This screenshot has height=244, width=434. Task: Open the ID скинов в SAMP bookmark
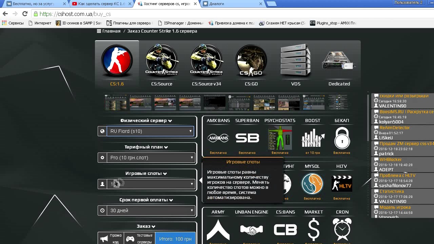pyautogui.click(x=79, y=23)
